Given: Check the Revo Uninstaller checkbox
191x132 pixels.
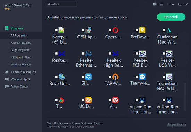Looking at the screenshot, I should 56,77.
